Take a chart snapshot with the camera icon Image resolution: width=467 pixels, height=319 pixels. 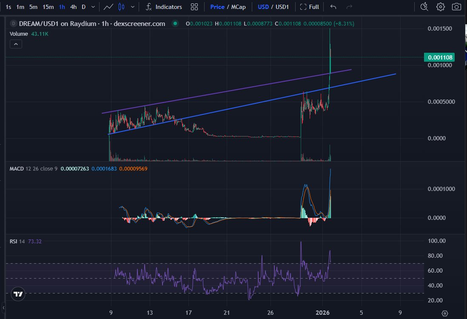[x=457, y=7]
